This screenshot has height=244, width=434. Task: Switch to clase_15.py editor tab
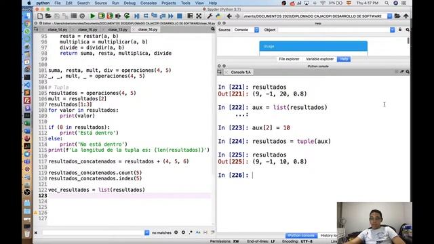(87, 29)
